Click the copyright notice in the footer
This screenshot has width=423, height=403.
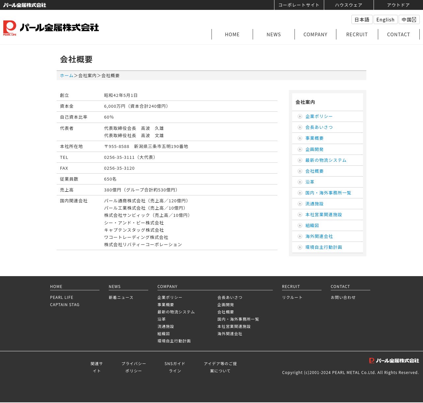(351, 372)
